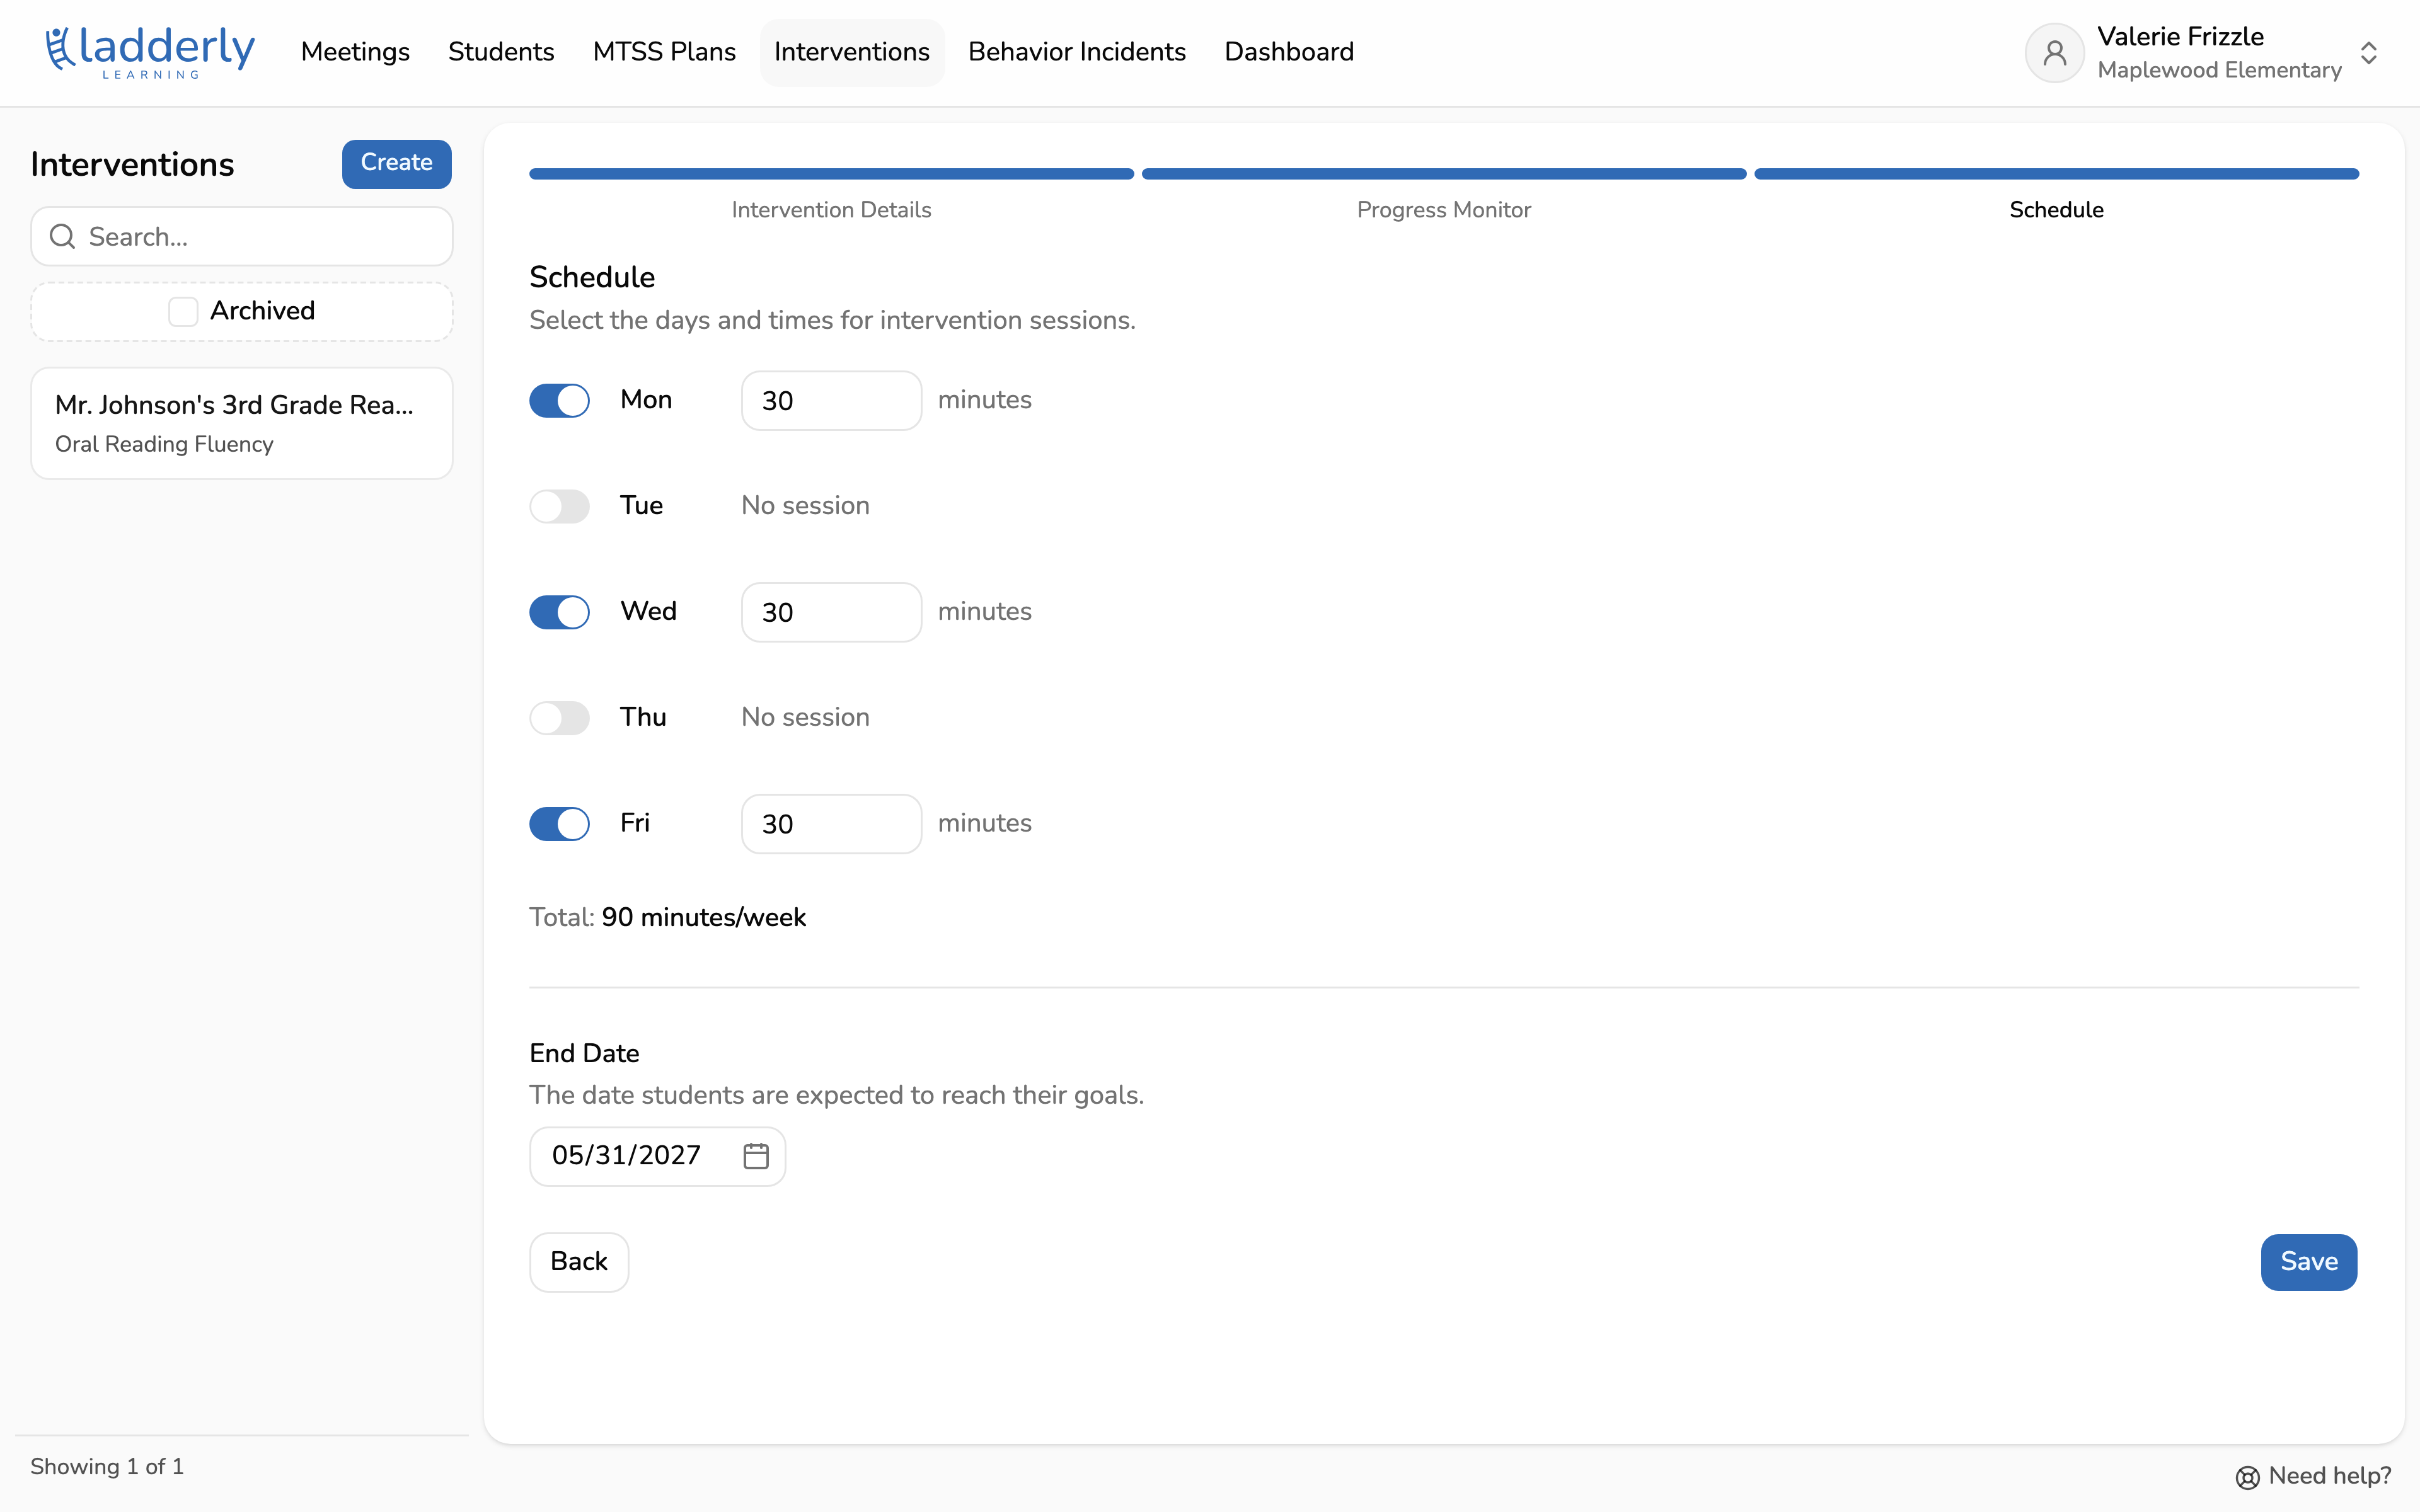Click the Valerie Frizzle user name
This screenshot has height=1512, width=2420.
(x=2180, y=37)
